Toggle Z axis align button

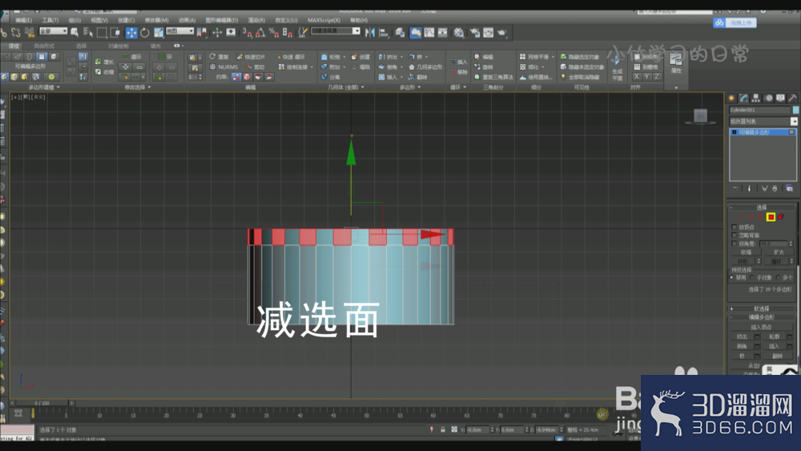657,77
